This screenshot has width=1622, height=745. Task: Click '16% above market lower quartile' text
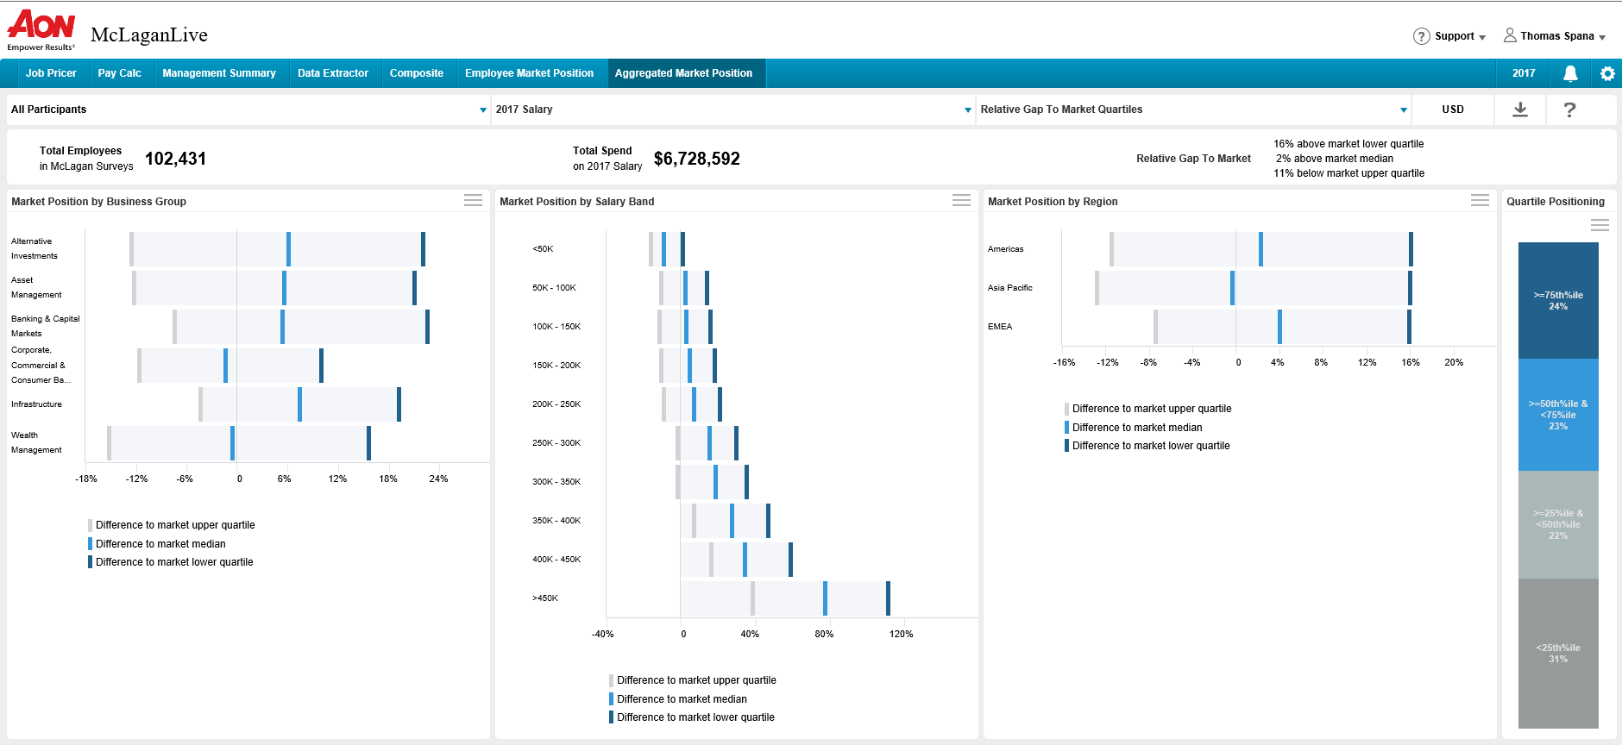click(1349, 144)
